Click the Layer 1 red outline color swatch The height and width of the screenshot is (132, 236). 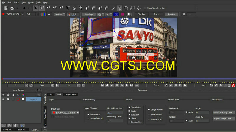point(18,99)
